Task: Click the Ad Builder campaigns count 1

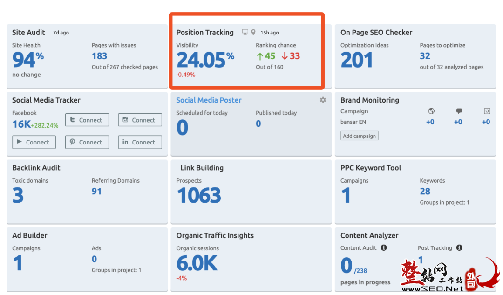Action: tap(18, 263)
